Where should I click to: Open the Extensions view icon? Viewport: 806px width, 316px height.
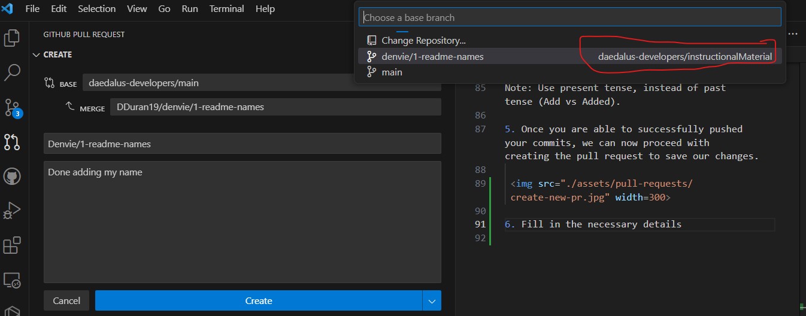pyautogui.click(x=12, y=245)
